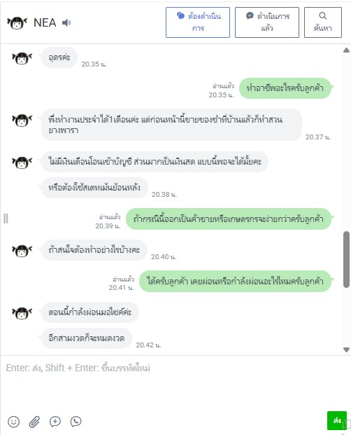The width and height of the screenshot is (351, 435).
Task: Mark chat as ดำเนินการแล้ว
Action: [x=267, y=22]
